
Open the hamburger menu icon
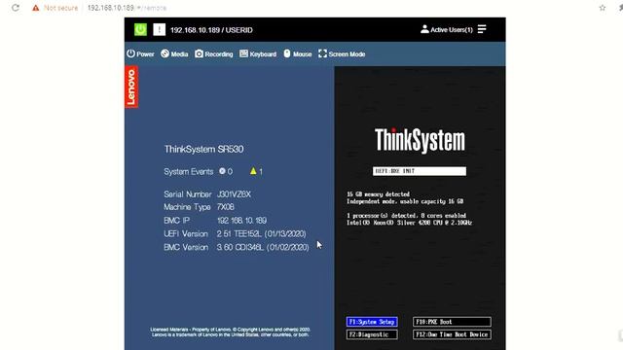coord(482,29)
